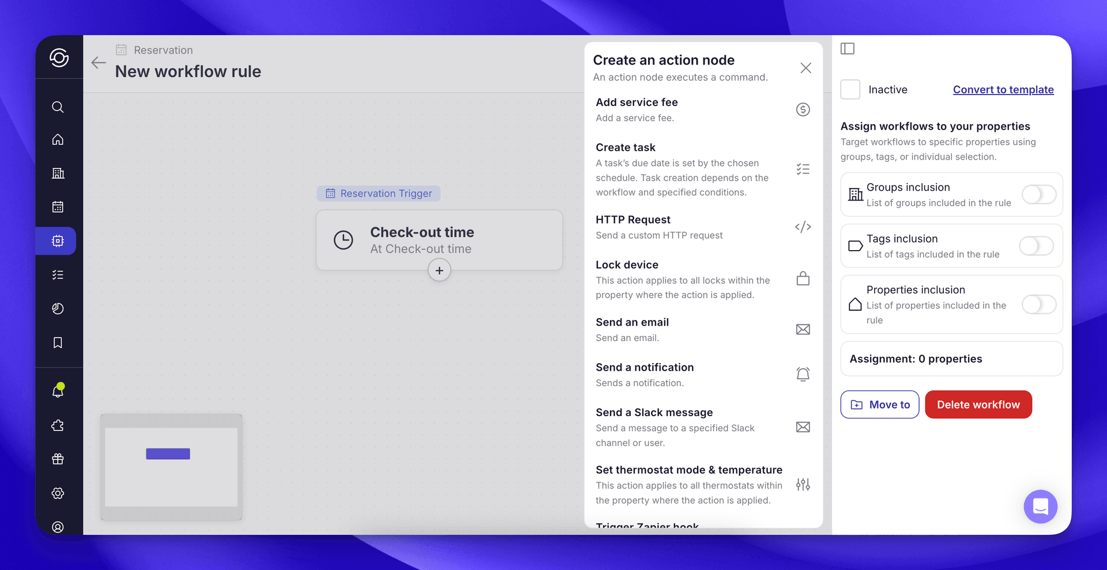Open the Calendar from the sidebar
1107x570 pixels.
point(58,207)
